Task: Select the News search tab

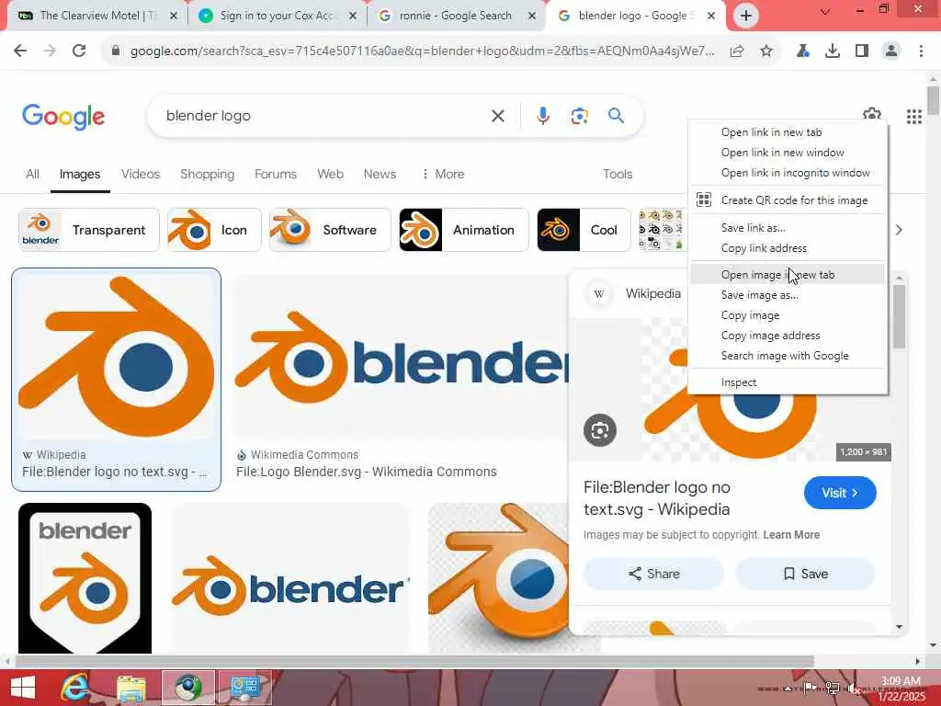Action: pyautogui.click(x=380, y=174)
